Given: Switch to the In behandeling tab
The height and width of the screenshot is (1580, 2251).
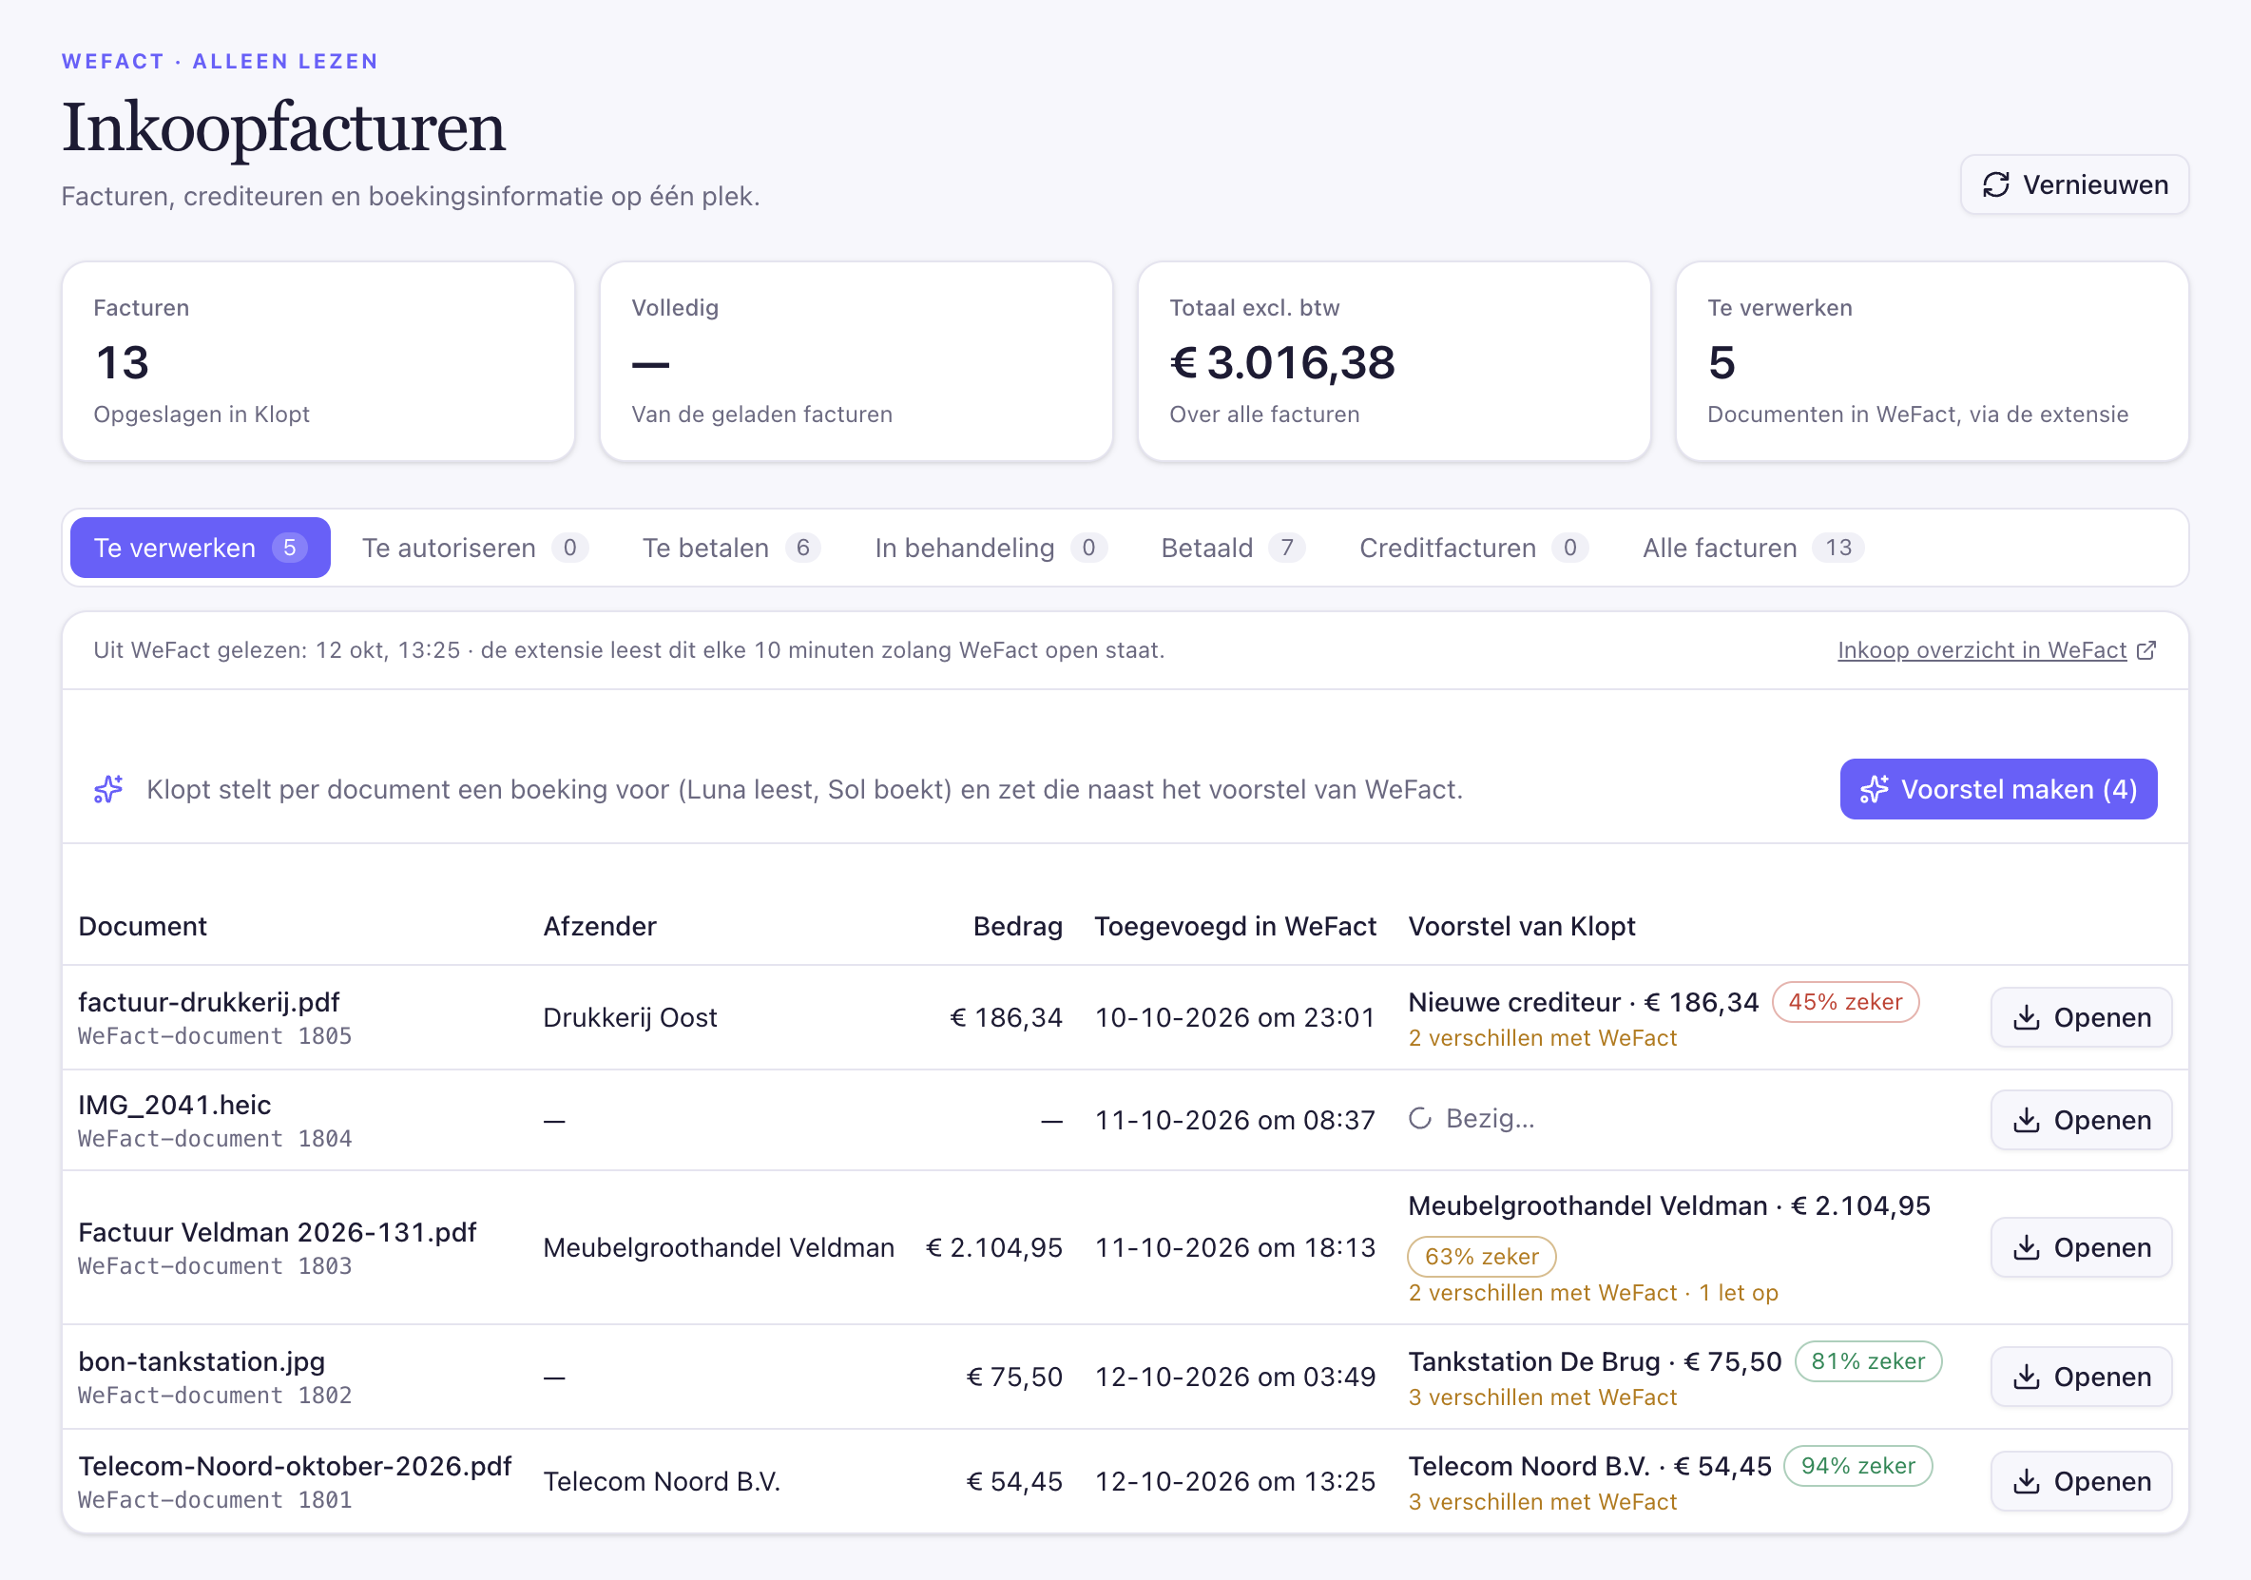Looking at the screenshot, I should tap(991, 548).
